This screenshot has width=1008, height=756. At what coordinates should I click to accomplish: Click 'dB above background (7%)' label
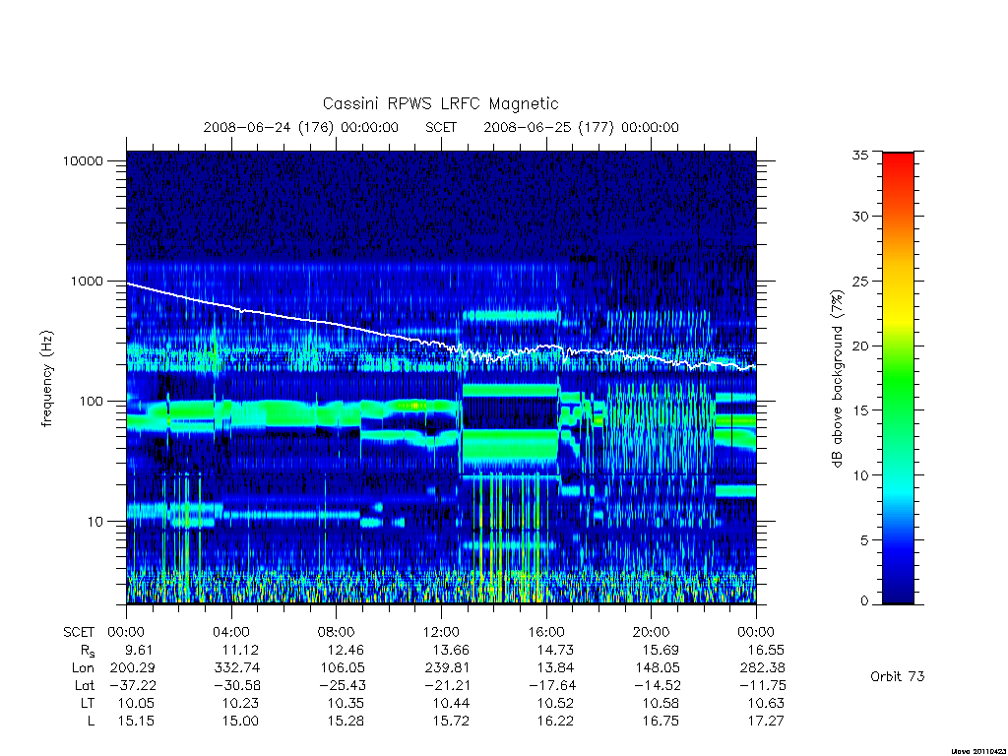(837, 379)
